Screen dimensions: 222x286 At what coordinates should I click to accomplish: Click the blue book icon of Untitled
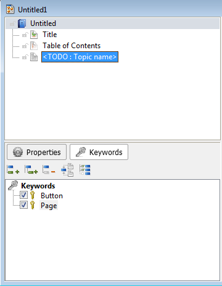tap(22, 23)
